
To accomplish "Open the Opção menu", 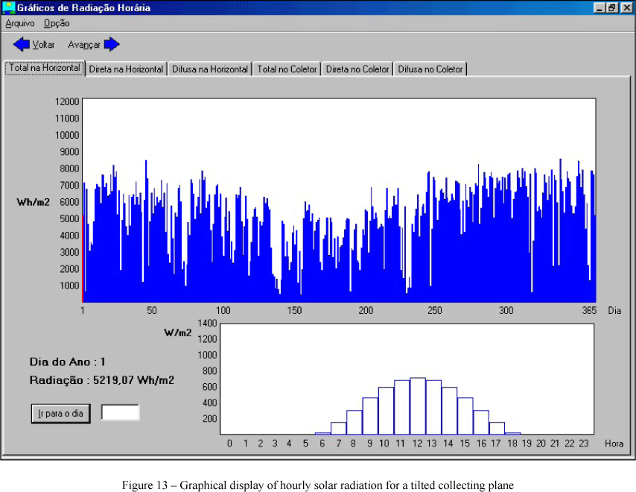I will (57, 24).
